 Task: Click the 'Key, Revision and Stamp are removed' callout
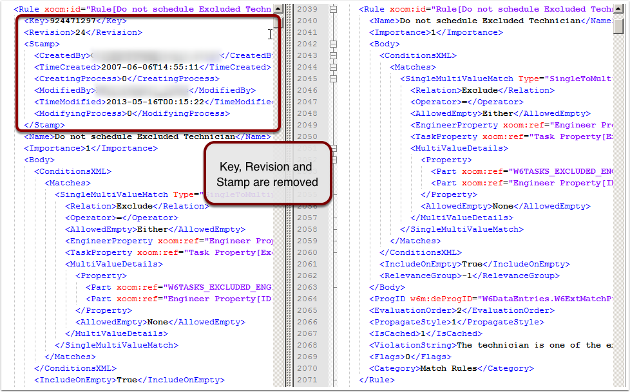click(x=268, y=174)
